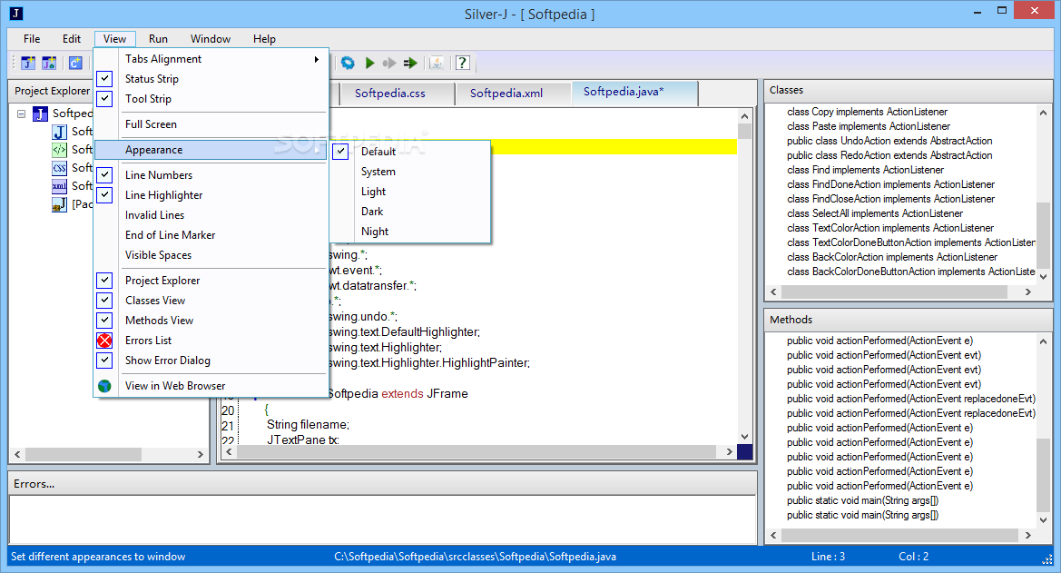Disable the Line Numbers option

pos(104,174)
